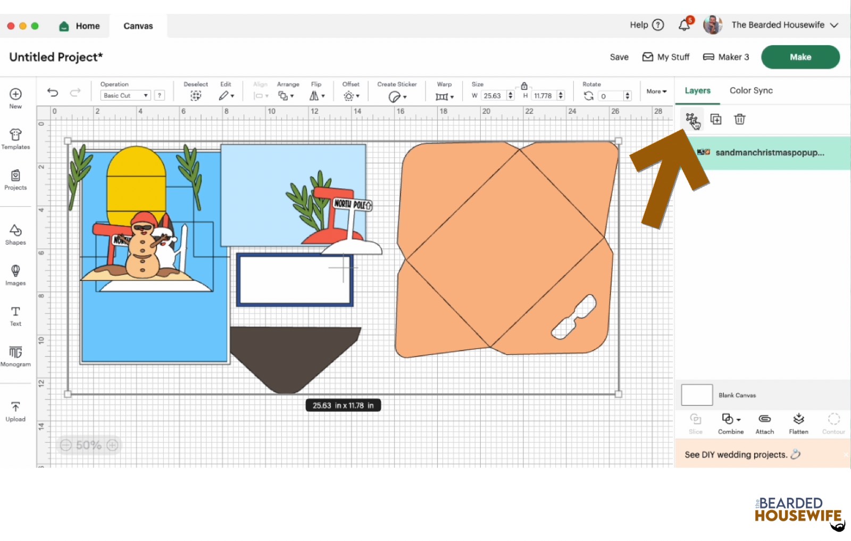851x541 pixels.
Task: Select the Maker 3 machine button
Action: pyautogui.click(x=726, y=57)
